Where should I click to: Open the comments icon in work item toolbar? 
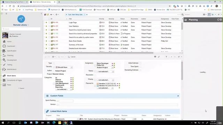[155, 57]
